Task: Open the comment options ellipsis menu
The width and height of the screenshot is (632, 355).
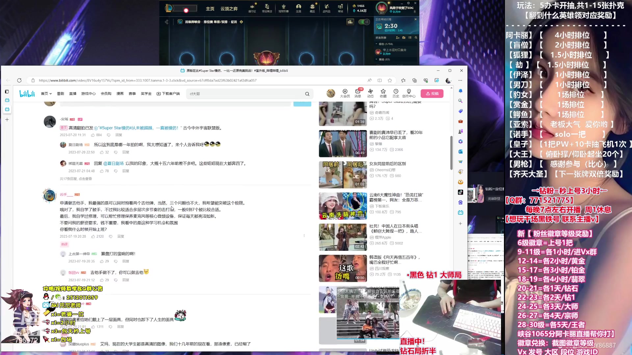Action: [x=304, y=235]
